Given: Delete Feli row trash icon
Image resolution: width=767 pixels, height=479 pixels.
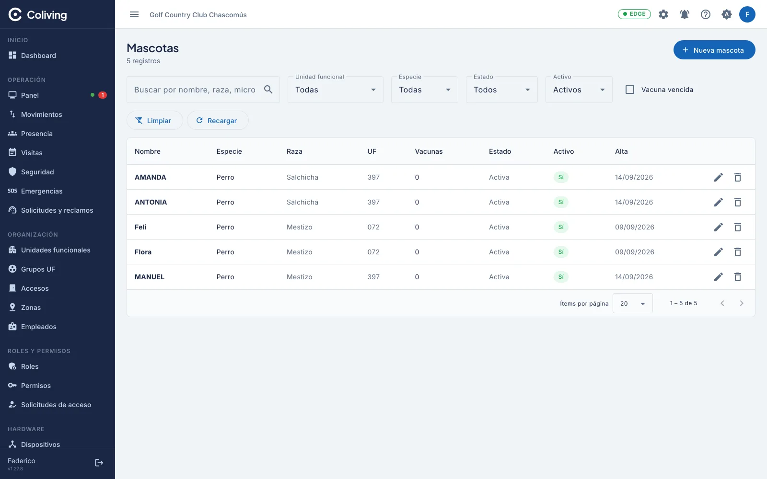Looking at the screenshot, I should pyautogui.click(x=738, y=227).
